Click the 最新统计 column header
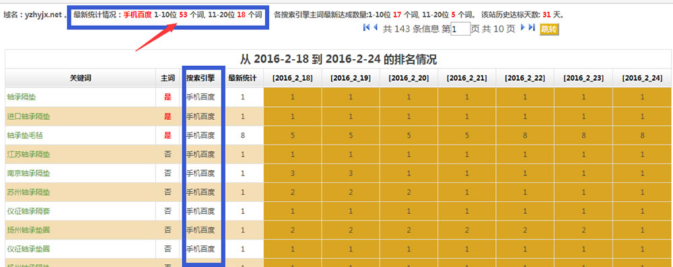Screen dimensions: 673x267 [x=242, y=78]
